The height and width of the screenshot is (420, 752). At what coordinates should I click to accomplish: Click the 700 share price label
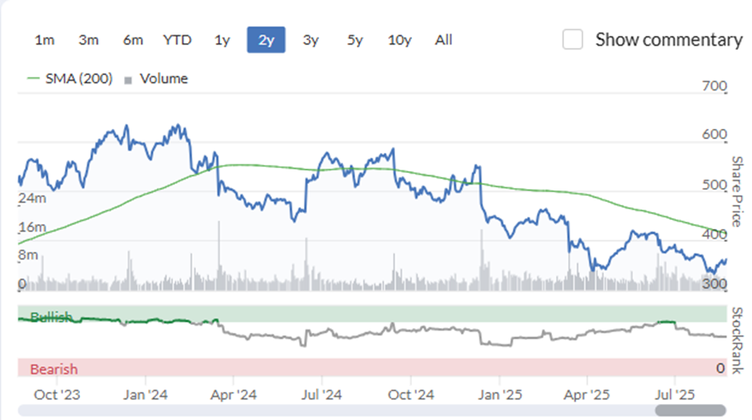tap(714, 86)
